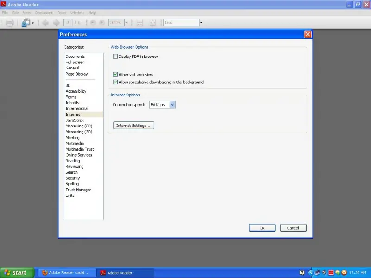Viewport: 371px width, 278px height.
Task: Click the Start Meeting collaboration icon
Action: coord(26,23)
